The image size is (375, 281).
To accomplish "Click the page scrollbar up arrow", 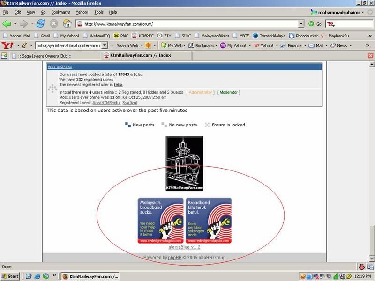I will (x=372, y=64).
